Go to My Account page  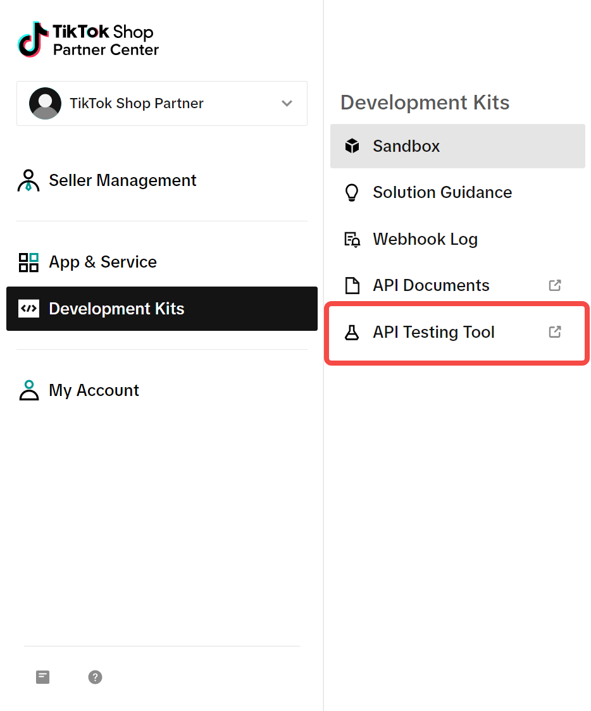94,390
